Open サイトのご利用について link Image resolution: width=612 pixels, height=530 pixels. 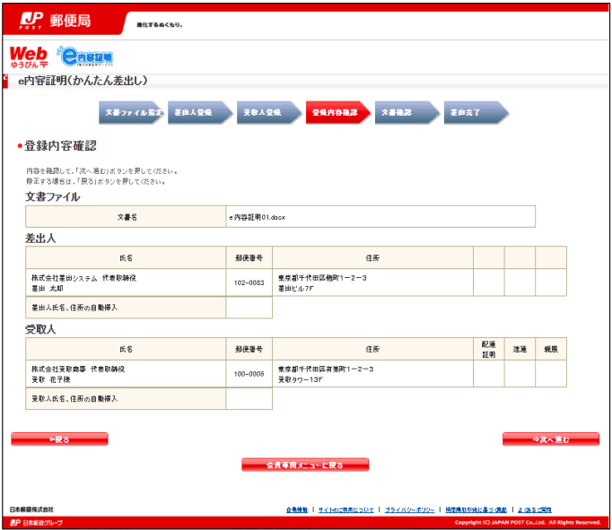coord(345,509)
